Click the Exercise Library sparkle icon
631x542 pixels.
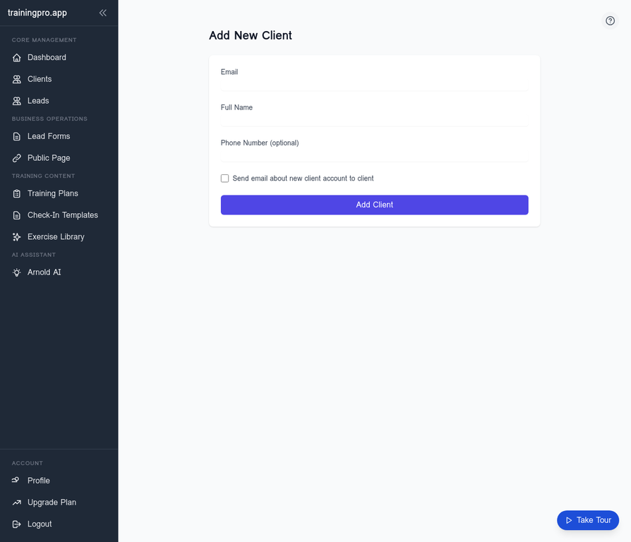click(17, 237)
